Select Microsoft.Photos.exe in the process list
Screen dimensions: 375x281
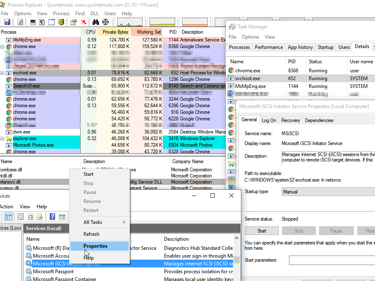113,145
